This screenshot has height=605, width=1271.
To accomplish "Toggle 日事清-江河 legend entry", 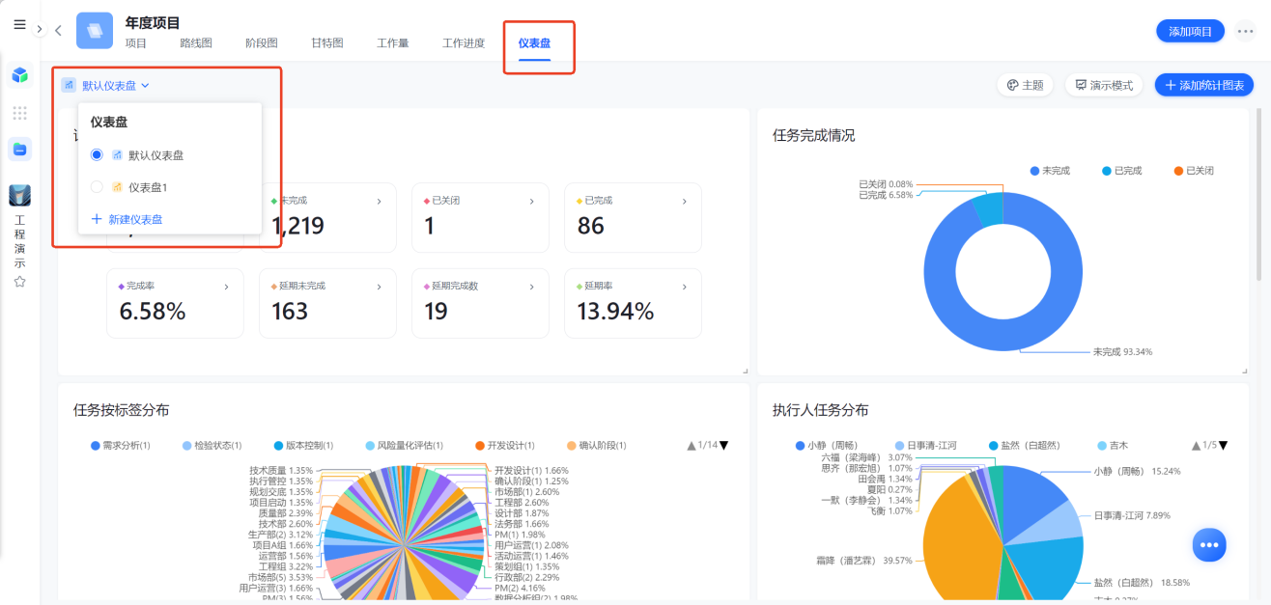I will click(x=925, y=446).
